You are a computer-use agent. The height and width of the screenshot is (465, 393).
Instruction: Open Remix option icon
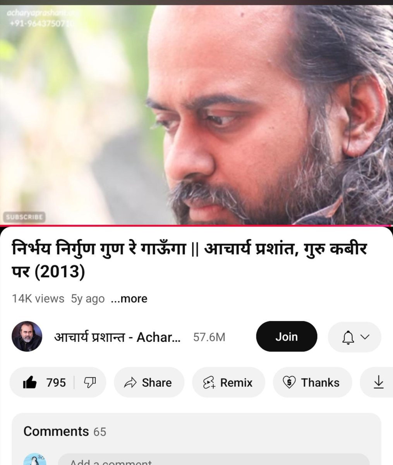[x=209, y=383]
